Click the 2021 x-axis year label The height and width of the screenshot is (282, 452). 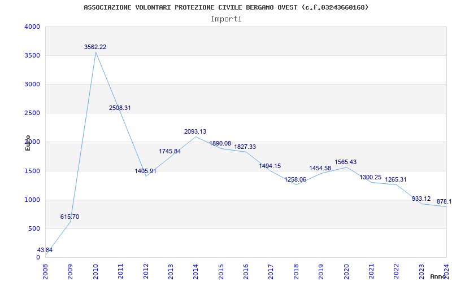click(x=372, y=271)
